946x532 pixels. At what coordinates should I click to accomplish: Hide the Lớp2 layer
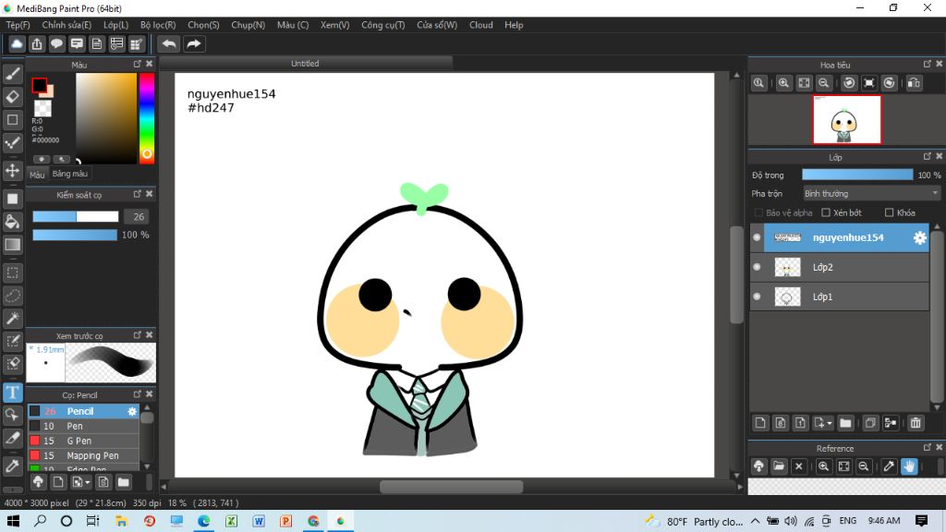(757, 267)
